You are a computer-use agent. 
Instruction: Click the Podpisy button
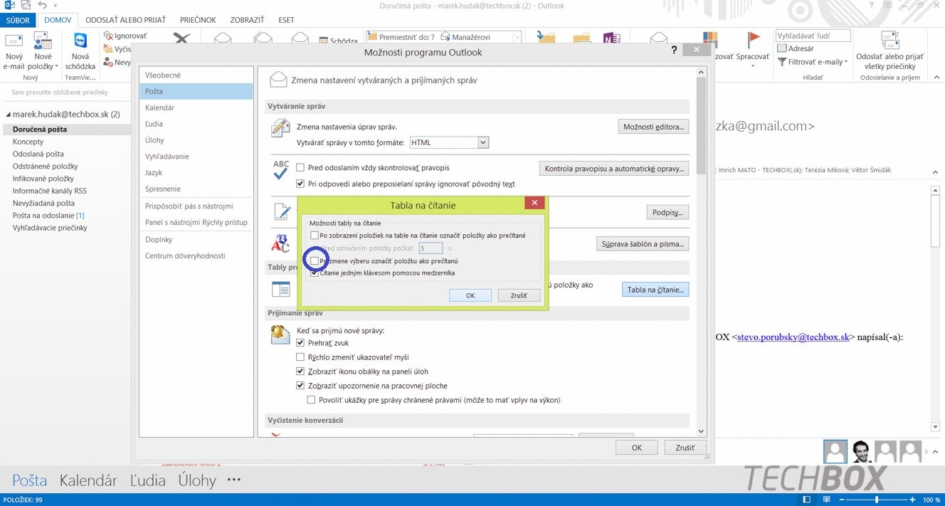pos(667,212)
